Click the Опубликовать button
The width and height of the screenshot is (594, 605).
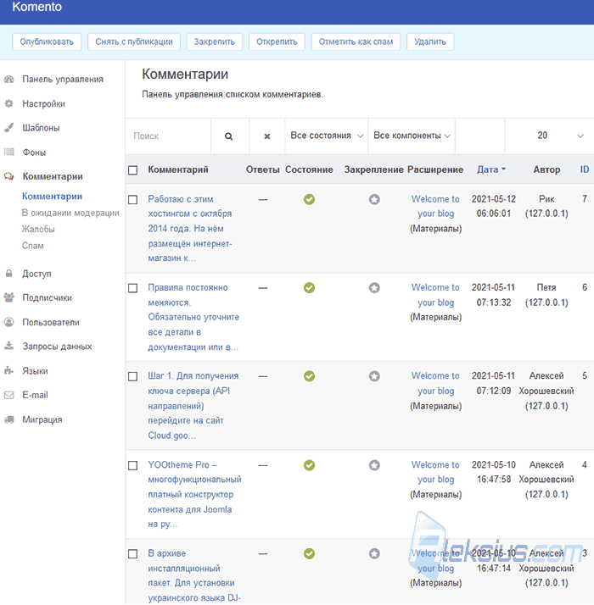point(47,42)
